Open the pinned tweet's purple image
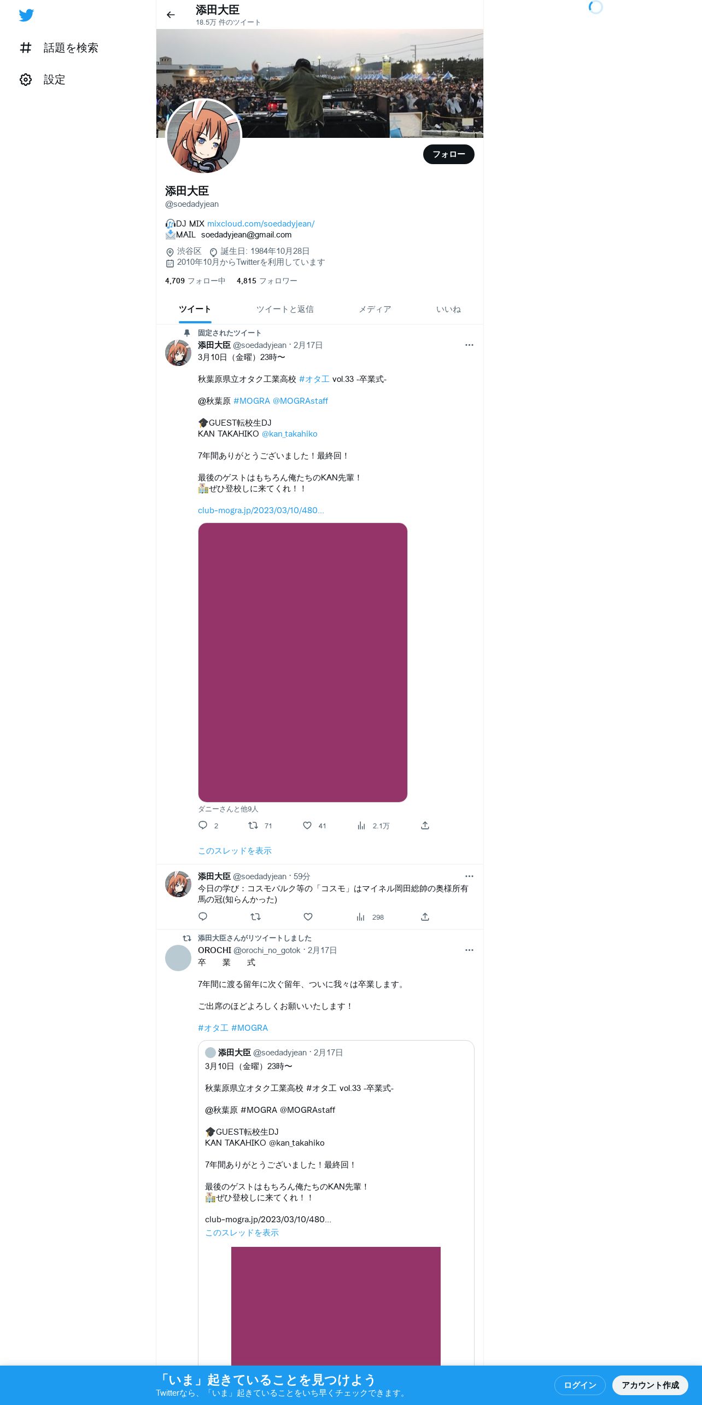The width and height of the screenshot is (702, 1405). point(303,663)
